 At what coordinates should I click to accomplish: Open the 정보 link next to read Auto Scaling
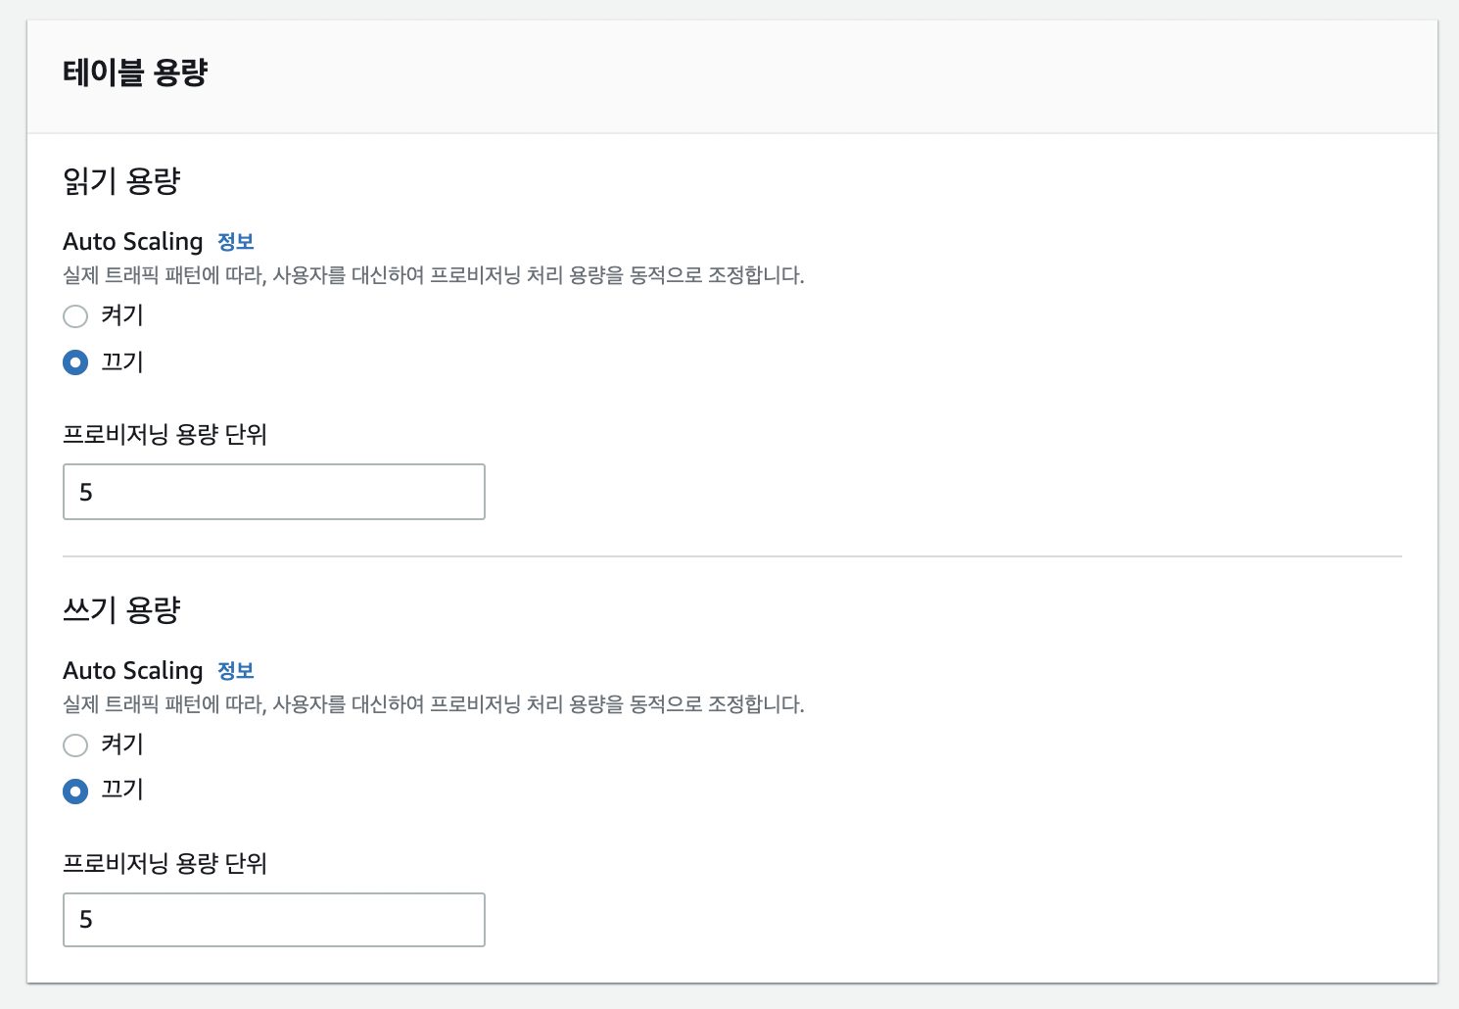coord(238,242)
